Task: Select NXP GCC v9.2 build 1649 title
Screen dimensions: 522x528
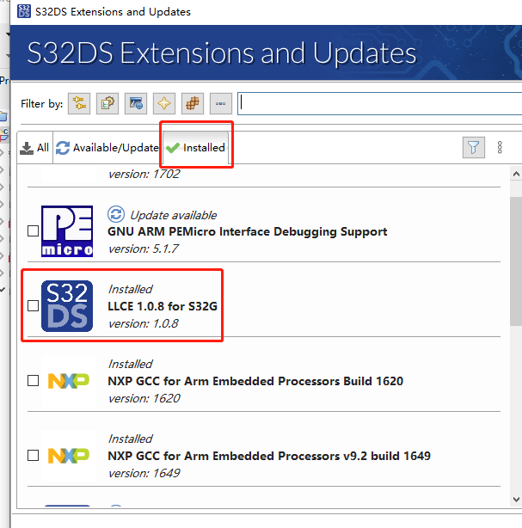Action: [x=269, y=456]
